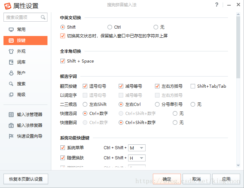Click the person icon beside 账户
Viewport: 244px width, 188px height.
(x=11, y=73)
